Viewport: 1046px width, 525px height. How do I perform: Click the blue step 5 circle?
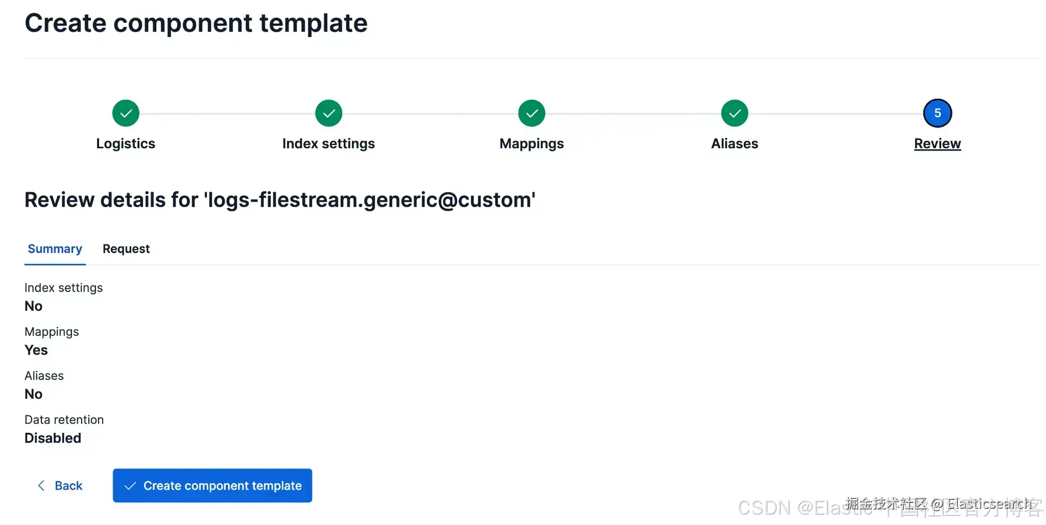937,113
